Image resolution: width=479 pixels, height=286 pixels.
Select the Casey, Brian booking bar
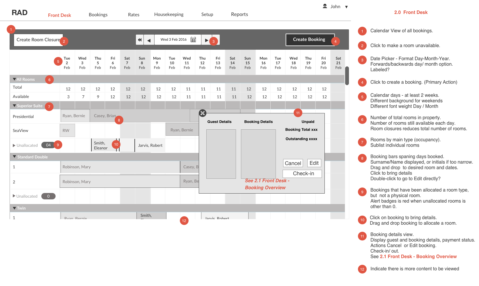point(140,116)
